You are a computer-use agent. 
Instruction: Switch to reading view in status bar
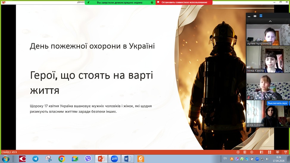tap(277, 152)
